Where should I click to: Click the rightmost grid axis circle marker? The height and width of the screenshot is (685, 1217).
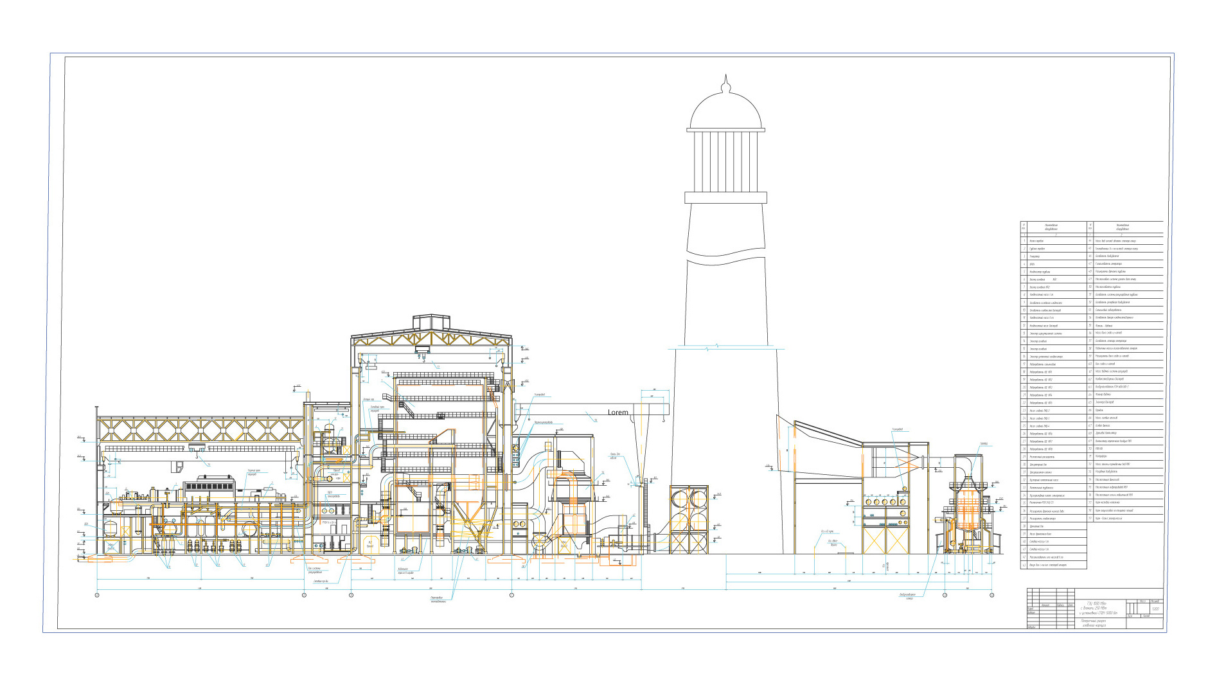pyautogui.click(x=991, y=595)
